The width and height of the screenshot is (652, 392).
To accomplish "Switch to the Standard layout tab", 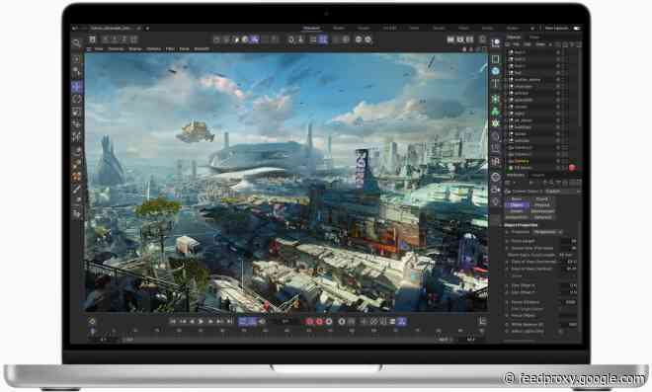I will (311, 29).
